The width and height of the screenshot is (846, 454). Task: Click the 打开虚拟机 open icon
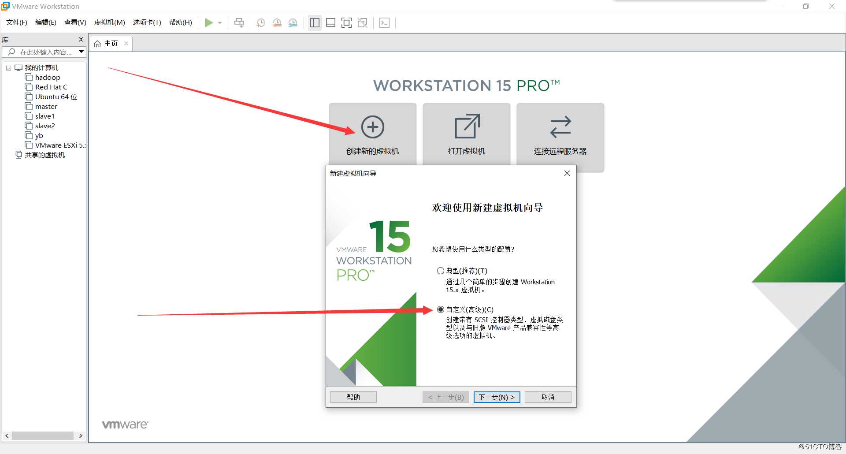point(467,127)
